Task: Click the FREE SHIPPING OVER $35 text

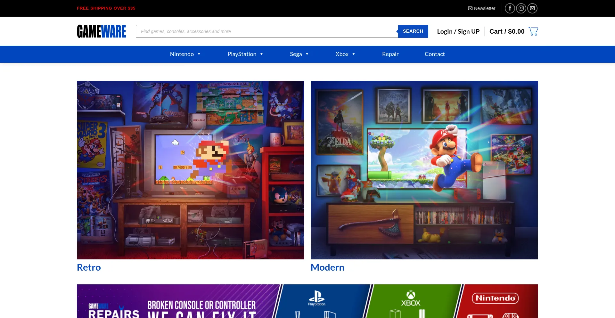Action: click(x=106, y=8)
